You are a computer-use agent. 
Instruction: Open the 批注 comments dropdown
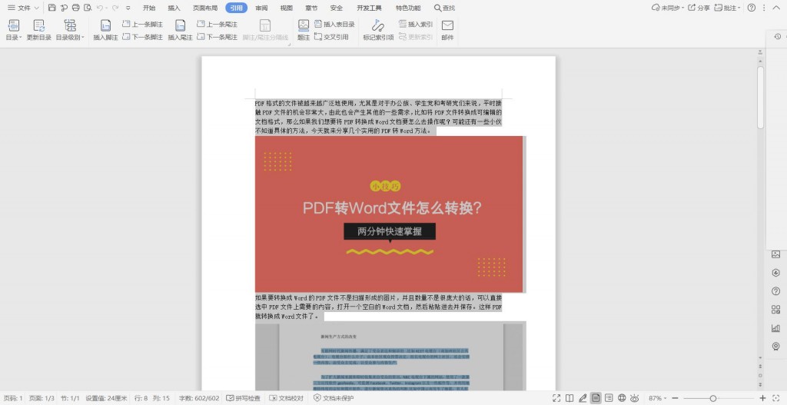(727, 8)
